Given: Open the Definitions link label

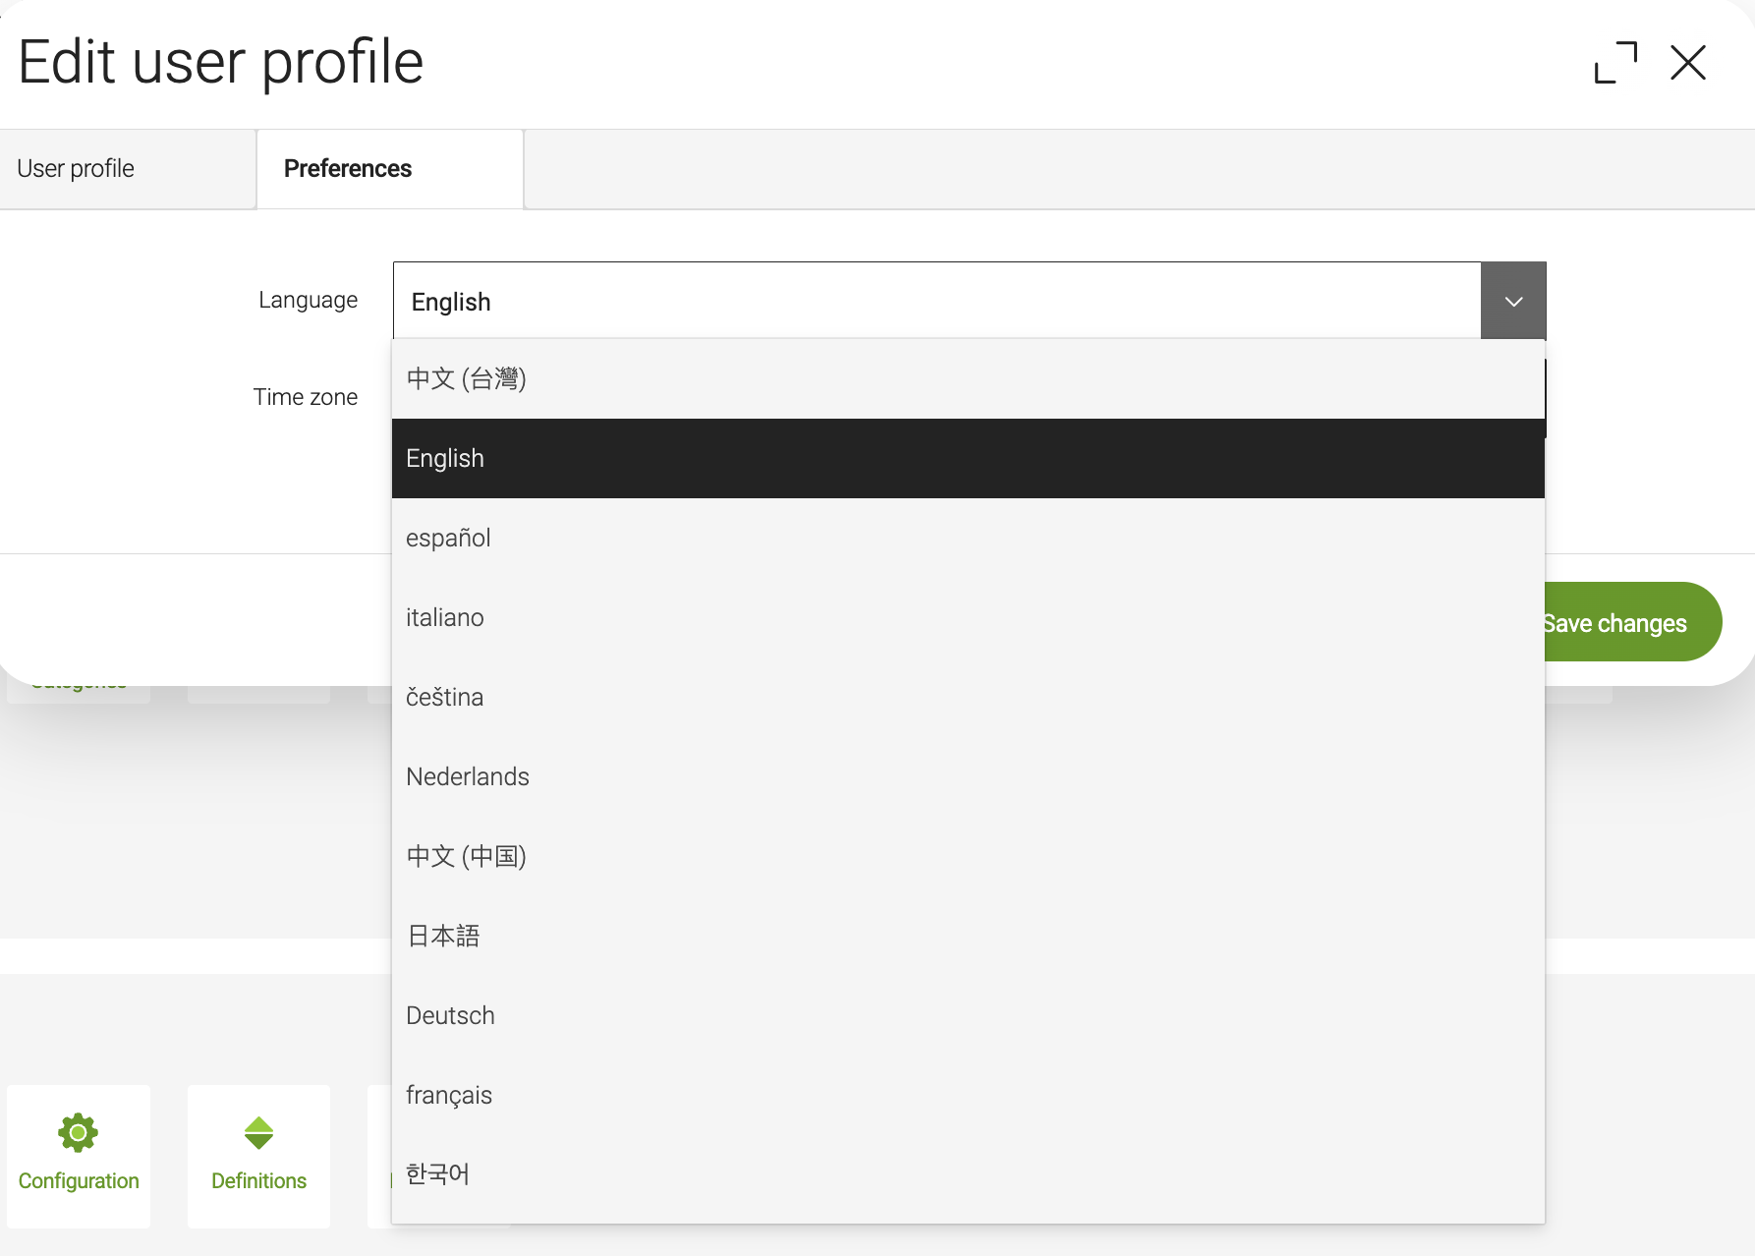Looking at the screenshot, I should 258,1181.
